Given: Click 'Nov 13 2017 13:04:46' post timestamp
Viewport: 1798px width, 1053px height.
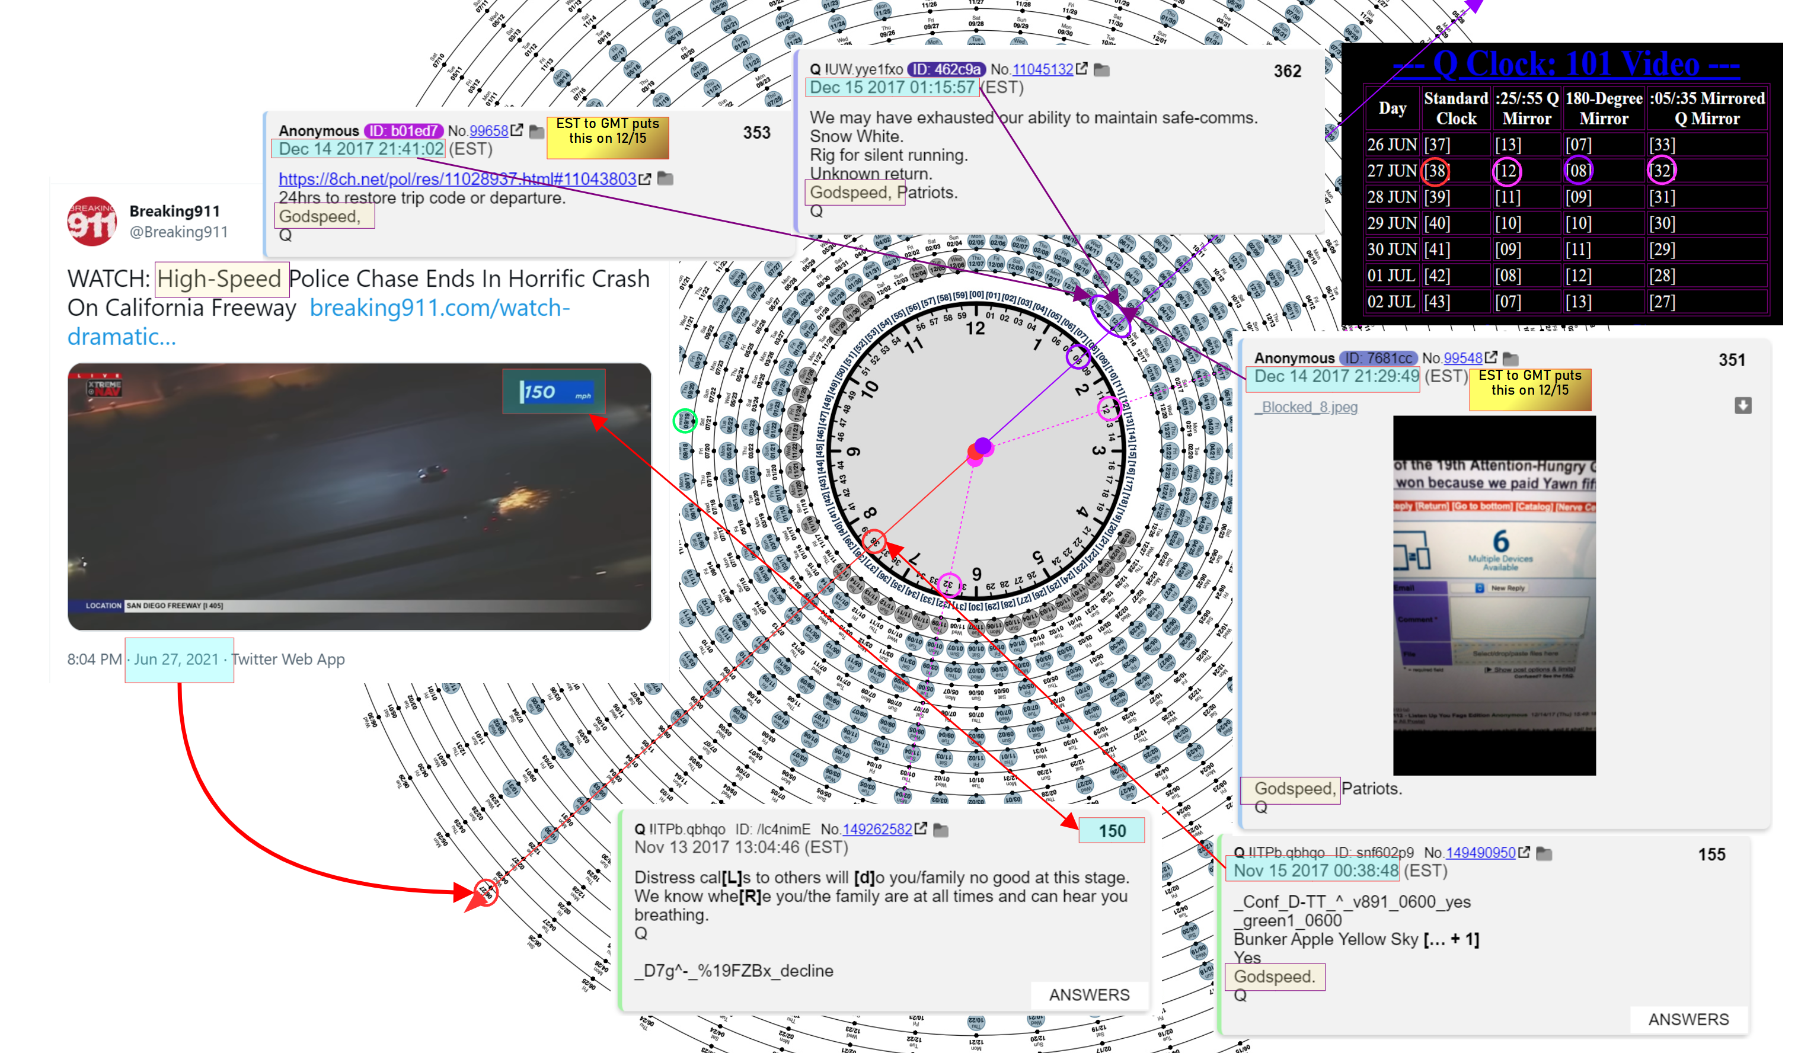Looking at the screenshot, I should [x=717, y=847].
